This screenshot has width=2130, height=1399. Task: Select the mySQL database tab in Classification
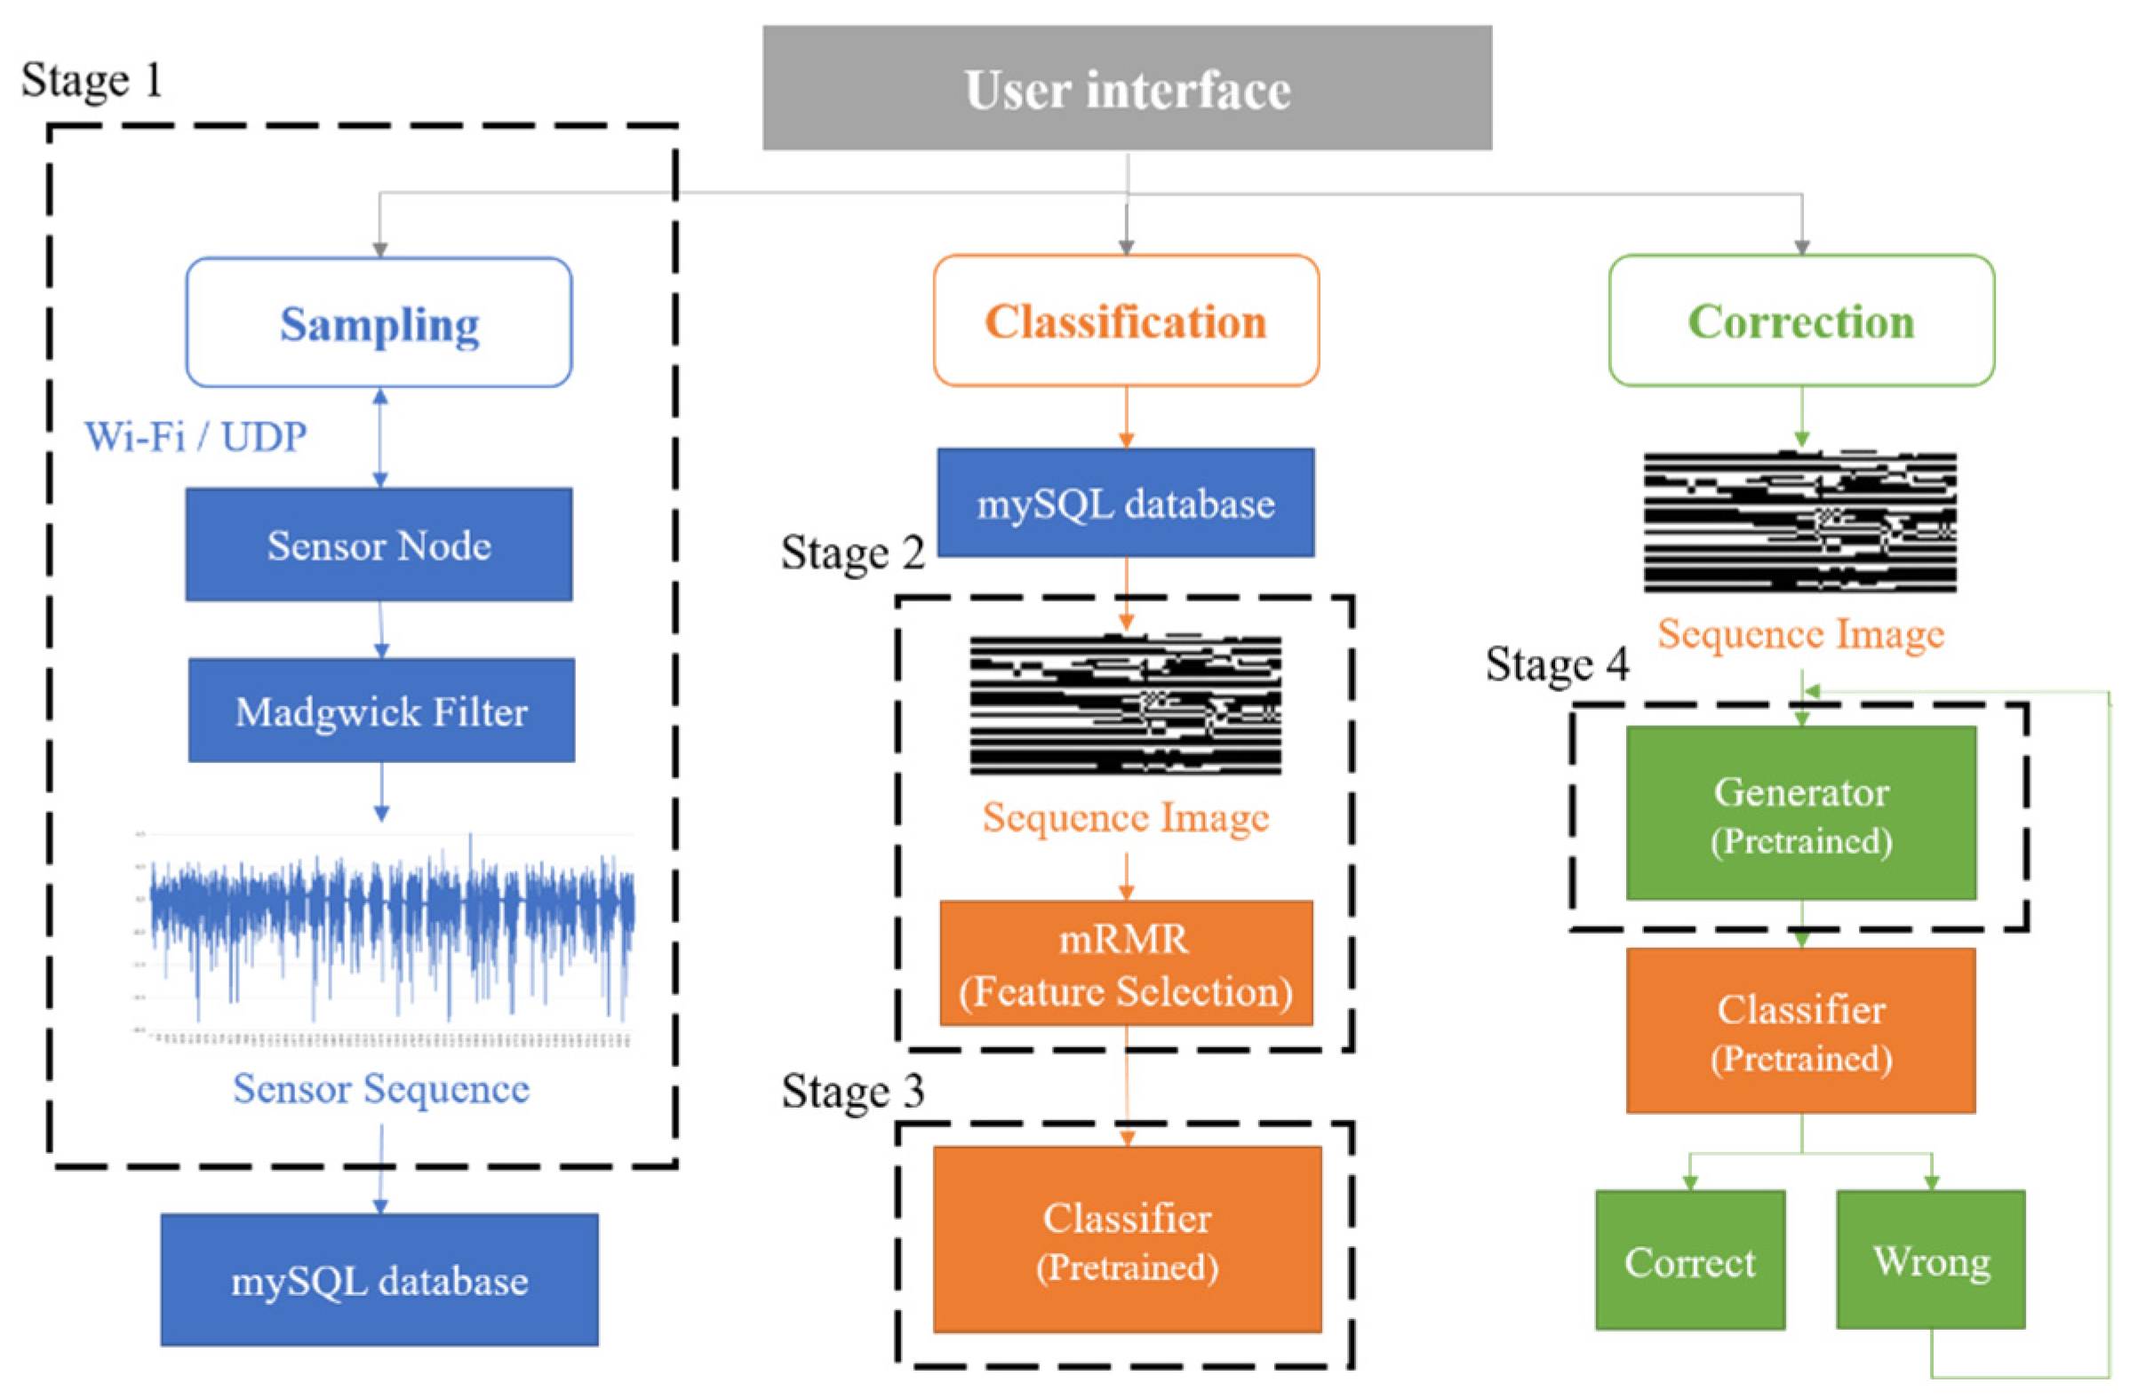[1065, 482]
